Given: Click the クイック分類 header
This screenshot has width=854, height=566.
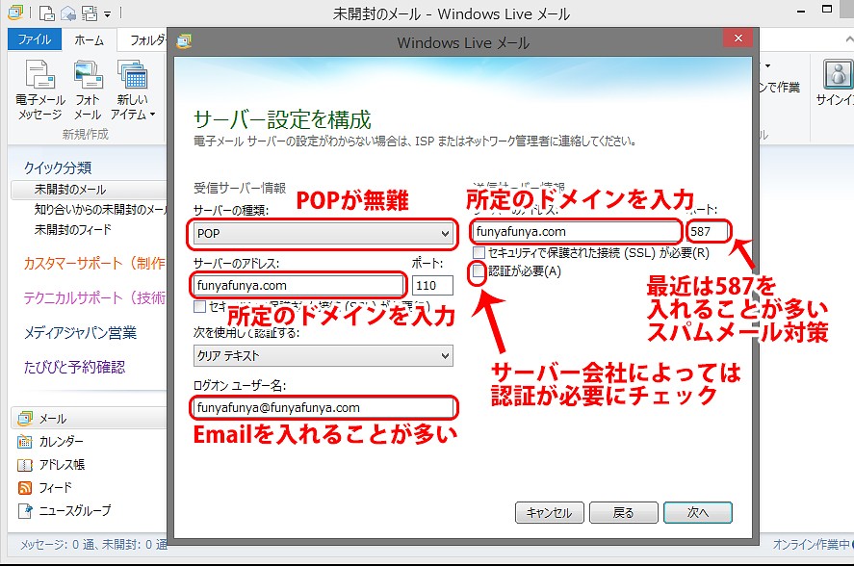Looking at the screenshot, I should (58, 167).
